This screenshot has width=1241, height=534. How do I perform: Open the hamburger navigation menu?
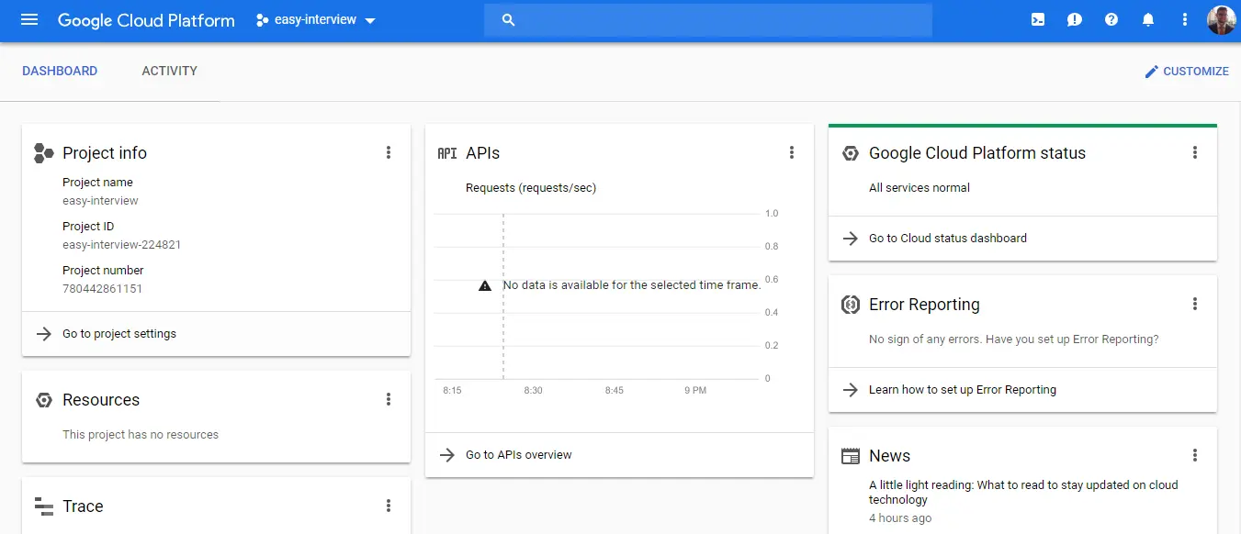click(29, 19)
